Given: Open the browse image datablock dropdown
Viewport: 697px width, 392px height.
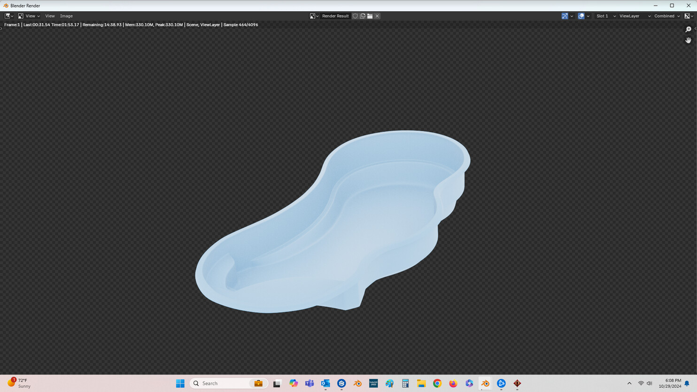Looking at the screenshot, I should pyautogui.click(x=313, y=15).
